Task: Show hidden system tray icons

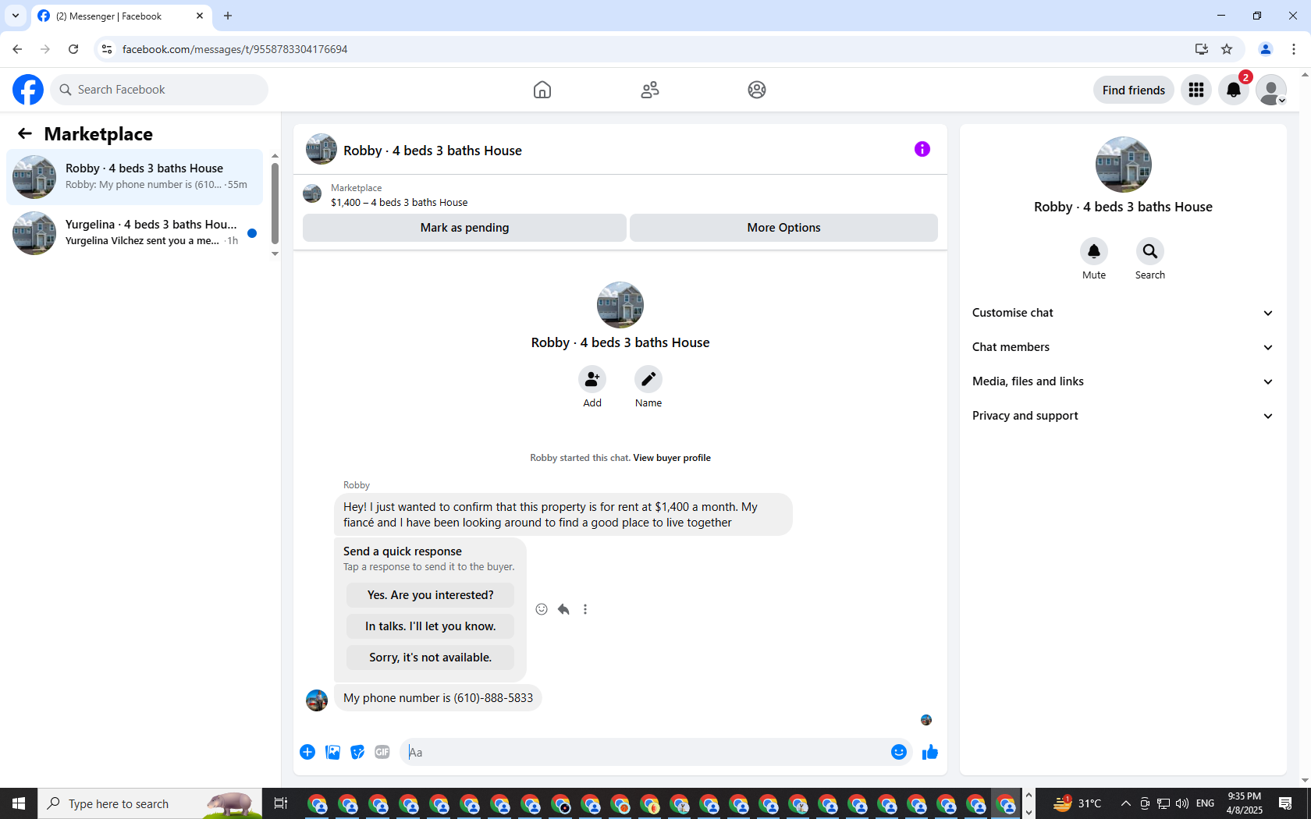Action: 1125,803
